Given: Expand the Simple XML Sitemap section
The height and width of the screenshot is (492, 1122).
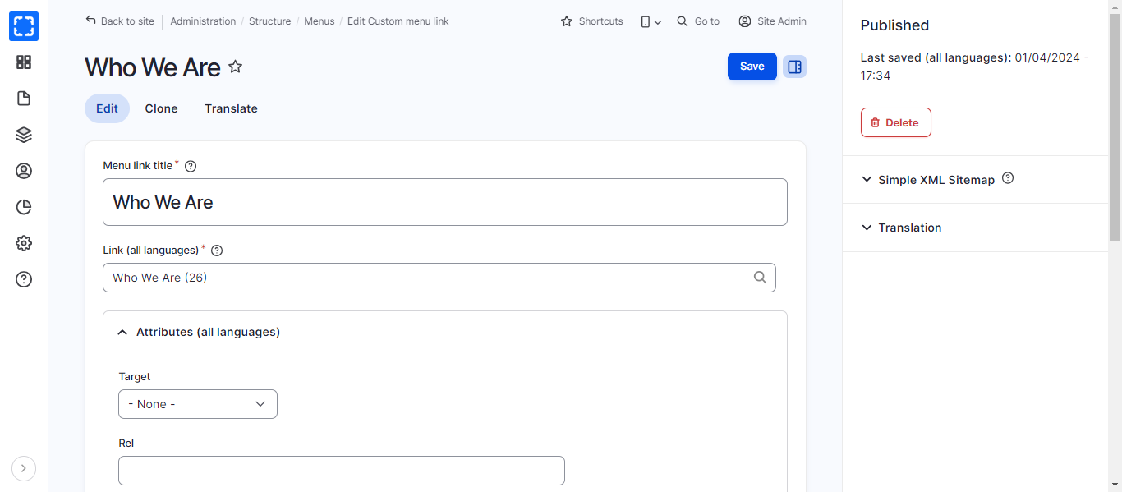Looking at the screenshot, I should (x=936, y=180).
